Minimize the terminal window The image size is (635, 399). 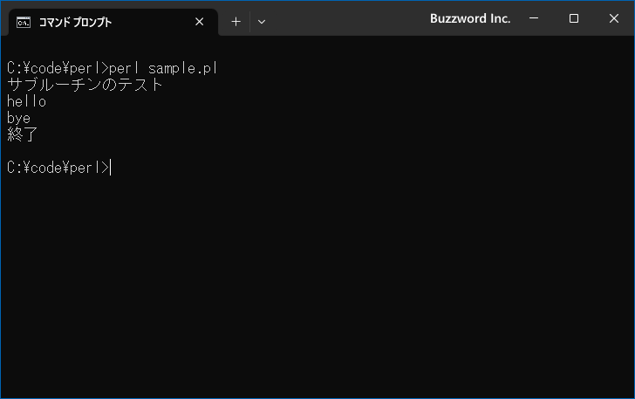[x=534, y=18]
